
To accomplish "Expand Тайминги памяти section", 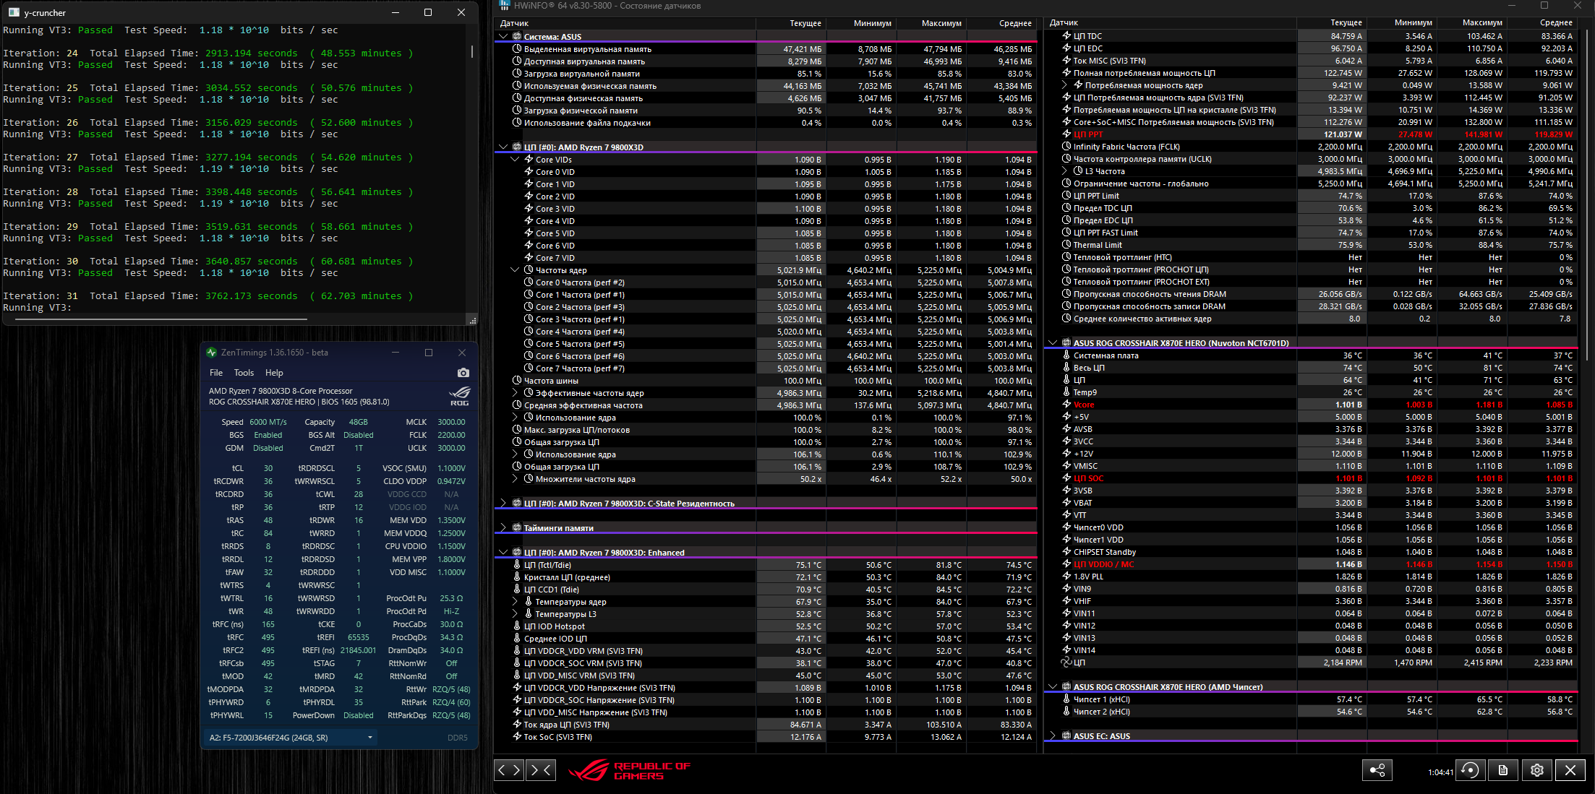I will point(503,528).
